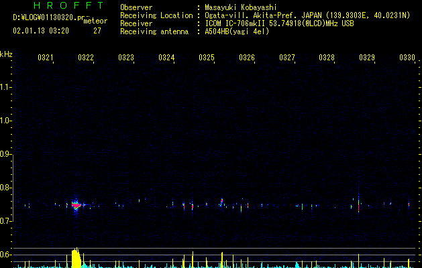Click the 1.0 kHz axis label
Screen dimensions: 422x268
(x=5, y=121)
